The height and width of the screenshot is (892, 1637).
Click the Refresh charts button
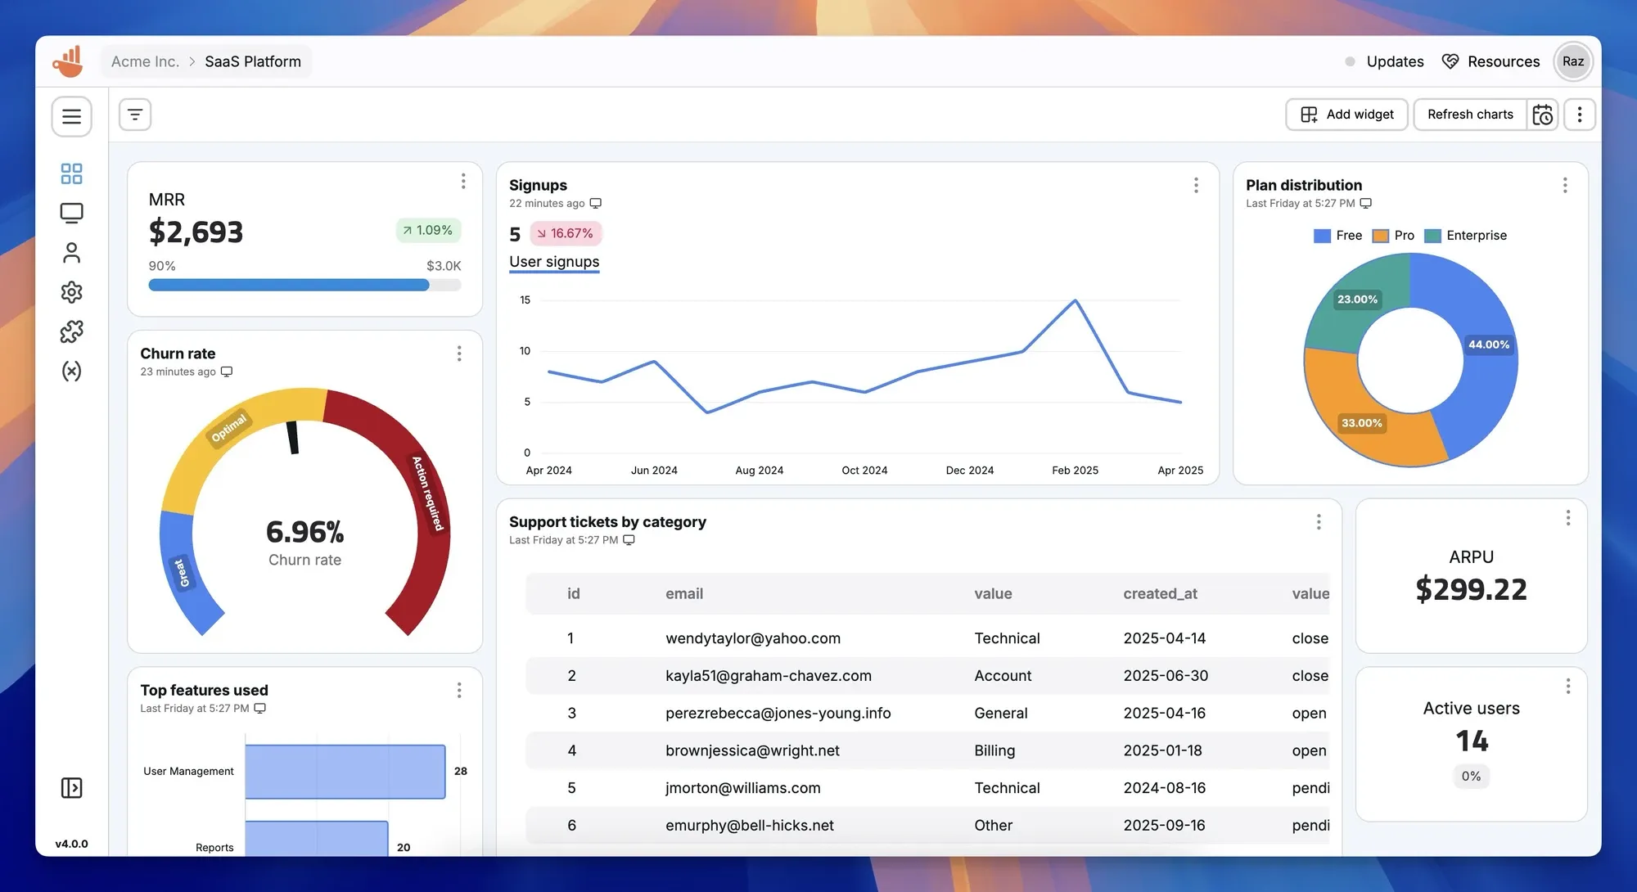[x=1469, y=114]
